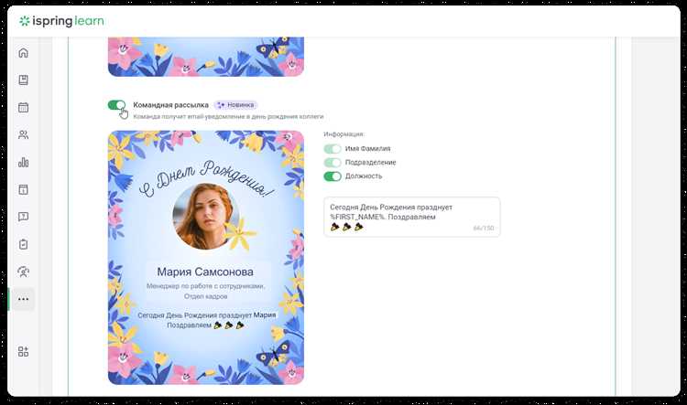Screen dimensions: 687x405
Task: Expand the three-dots More menu in sidebar
Action: [23, 299]
